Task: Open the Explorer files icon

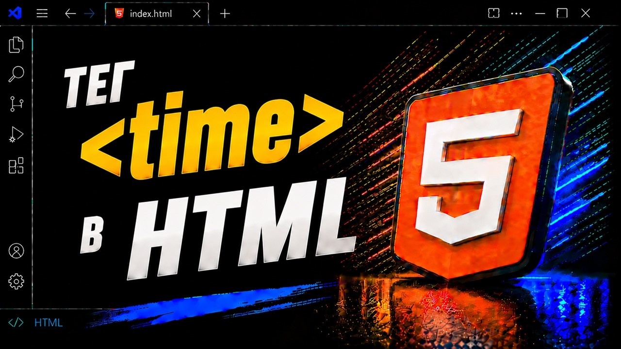Action: [16, 45]
